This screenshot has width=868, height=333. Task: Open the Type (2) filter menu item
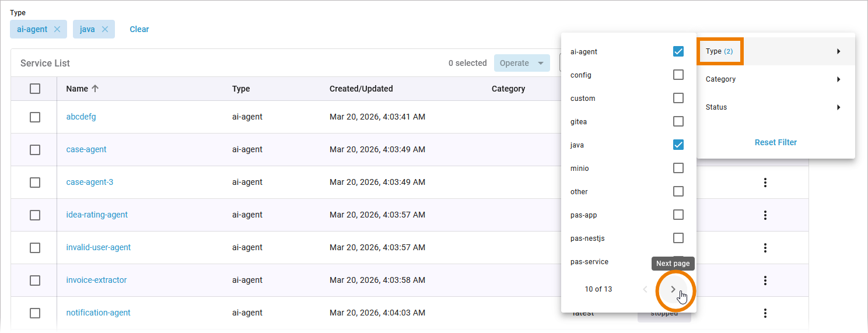[x=775, y=51]
